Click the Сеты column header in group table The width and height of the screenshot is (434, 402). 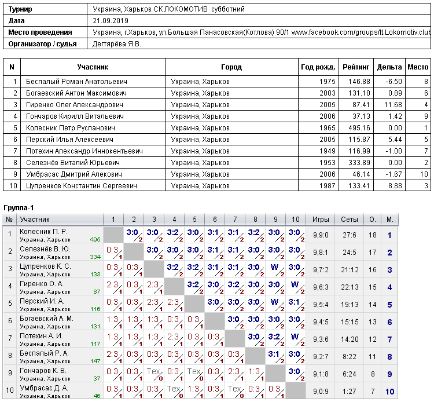tap(350, 220)
